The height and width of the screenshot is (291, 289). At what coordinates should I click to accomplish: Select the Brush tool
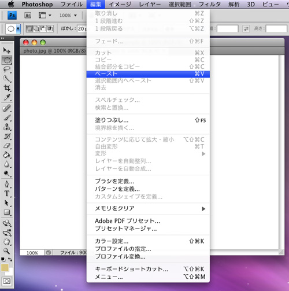[7, 117]
